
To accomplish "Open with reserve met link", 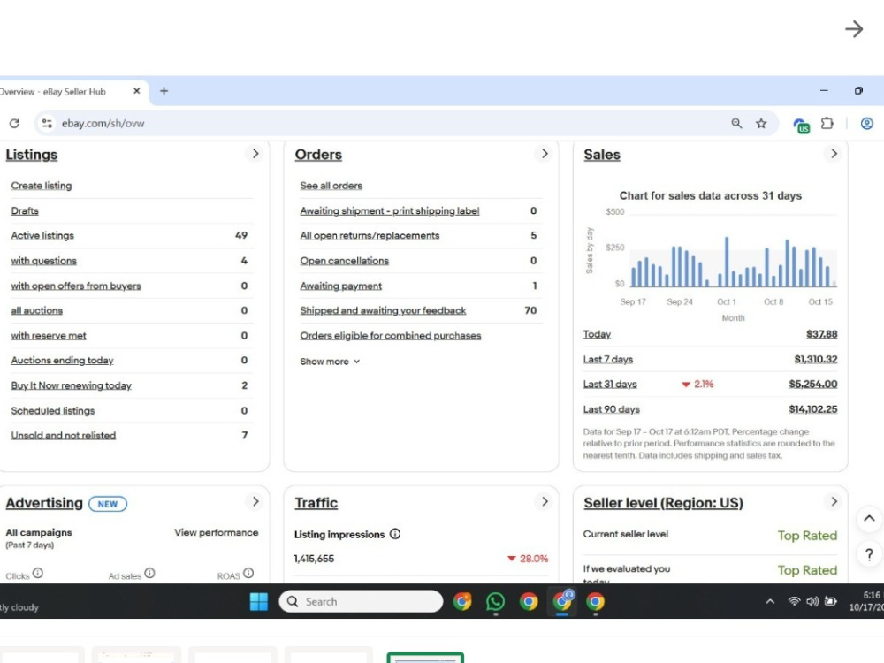I will coord(49,335).
